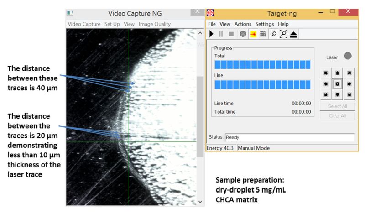Click the video vertical scrollbar thumb

tap(200, 117)
